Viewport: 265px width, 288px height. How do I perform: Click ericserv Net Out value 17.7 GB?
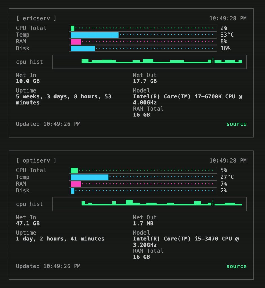tap(145, 81)
